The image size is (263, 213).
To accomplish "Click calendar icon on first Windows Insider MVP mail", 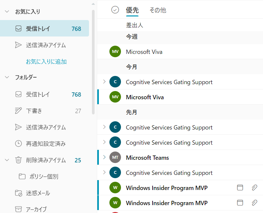I will tap(240, 188).
